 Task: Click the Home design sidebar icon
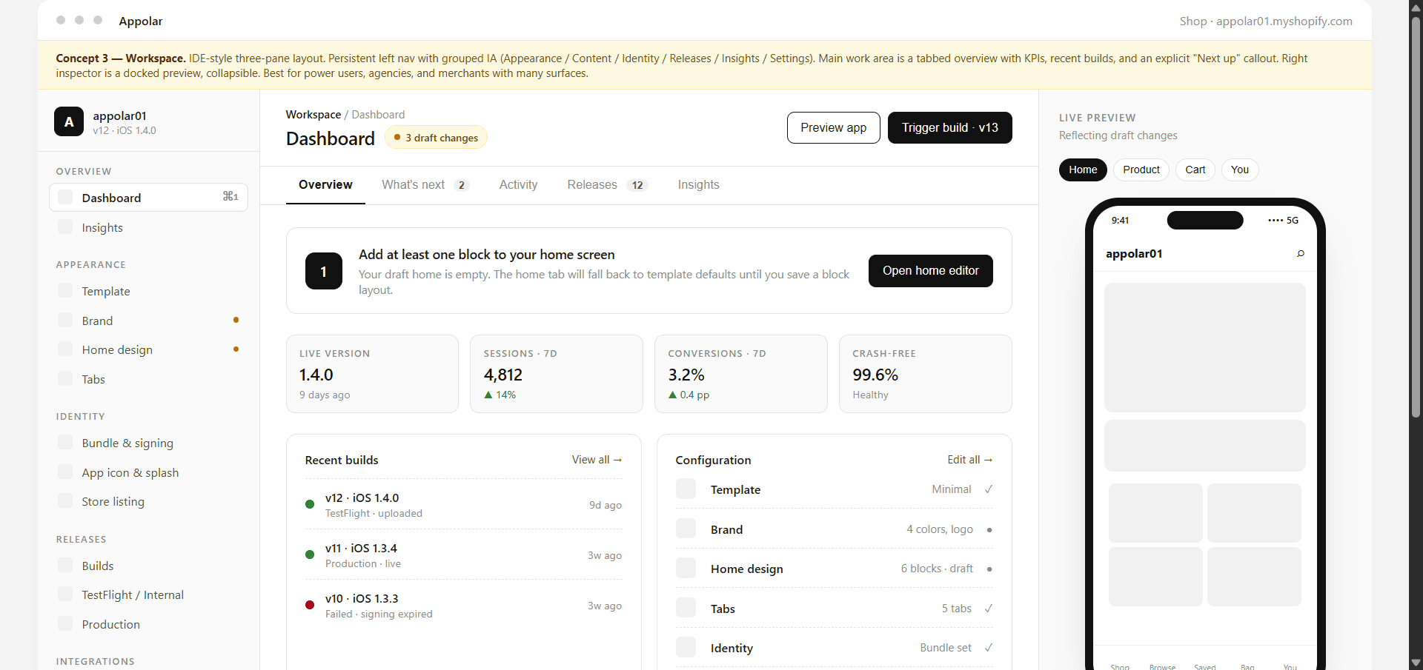65,349
